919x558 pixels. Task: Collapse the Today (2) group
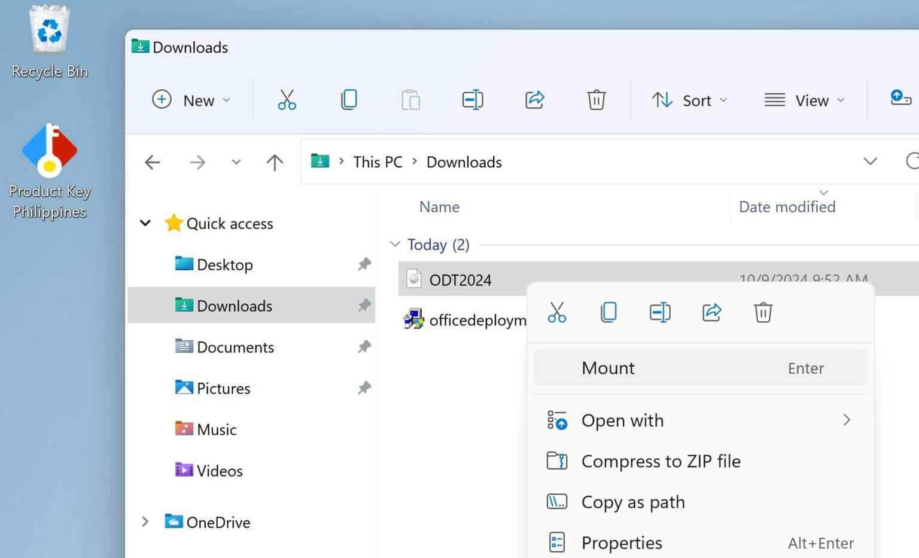[395, 244]
